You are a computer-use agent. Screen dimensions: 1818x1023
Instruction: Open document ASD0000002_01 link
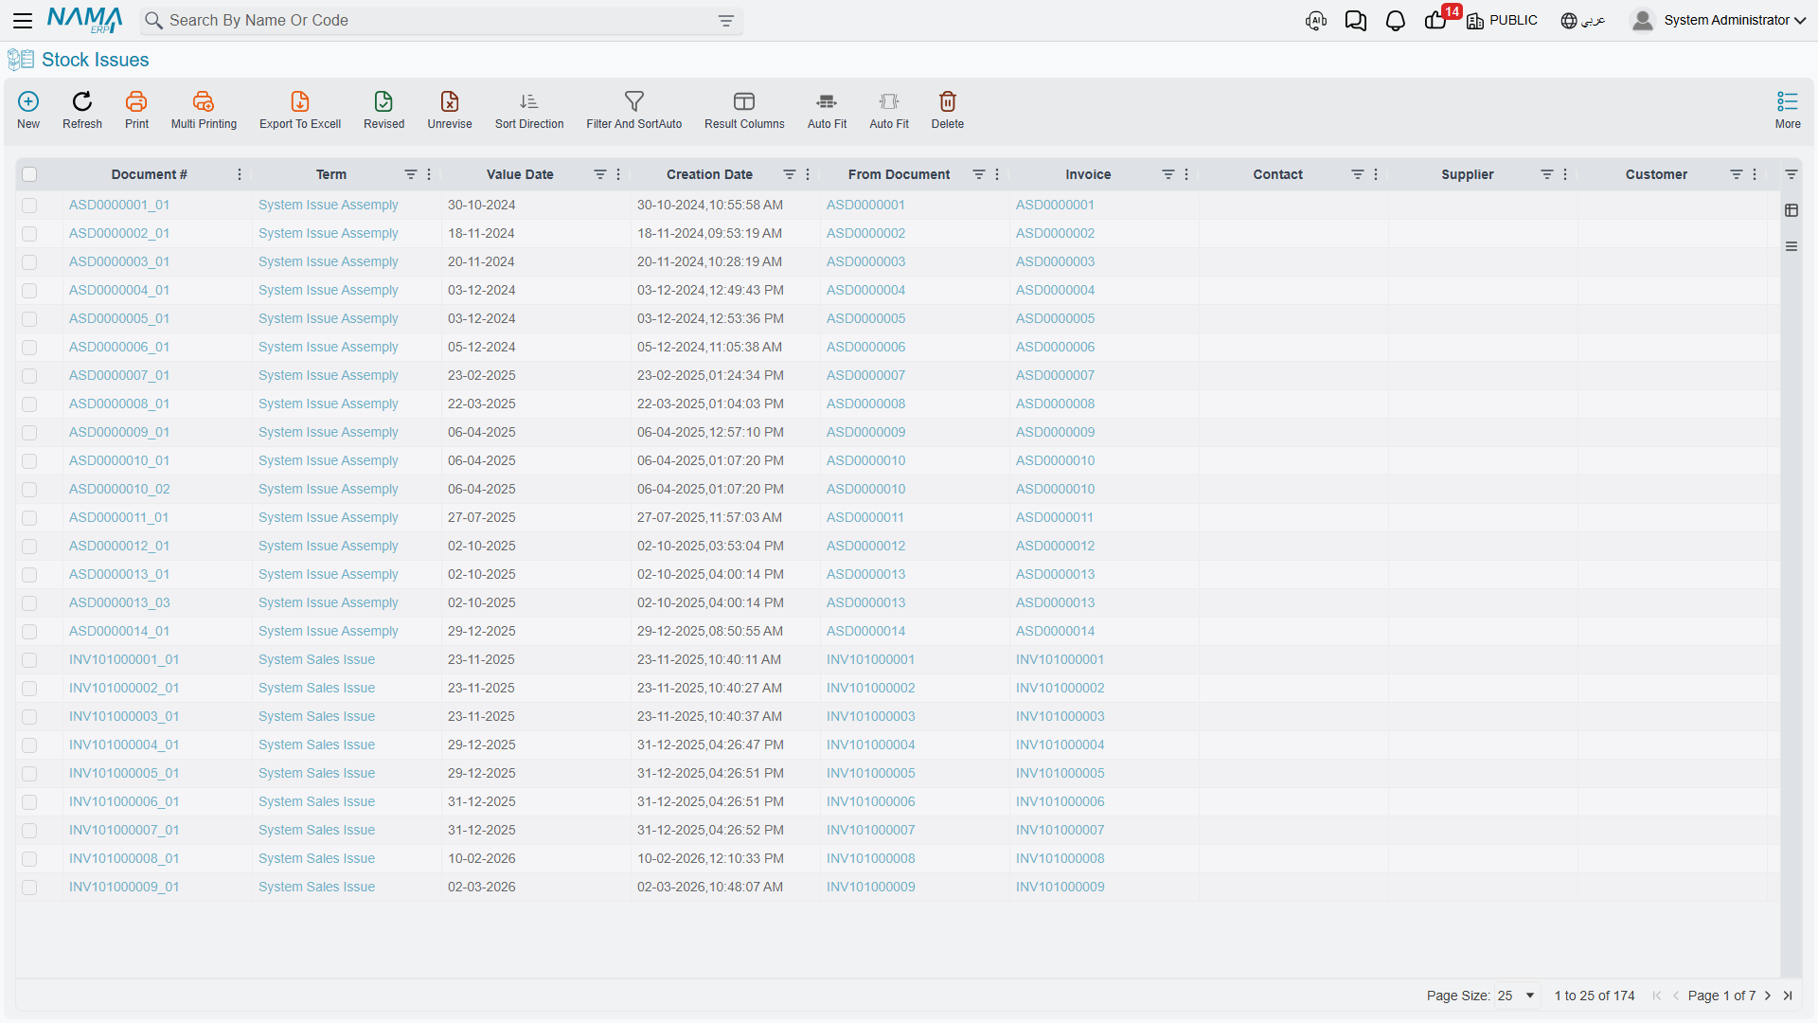[119, 233]
